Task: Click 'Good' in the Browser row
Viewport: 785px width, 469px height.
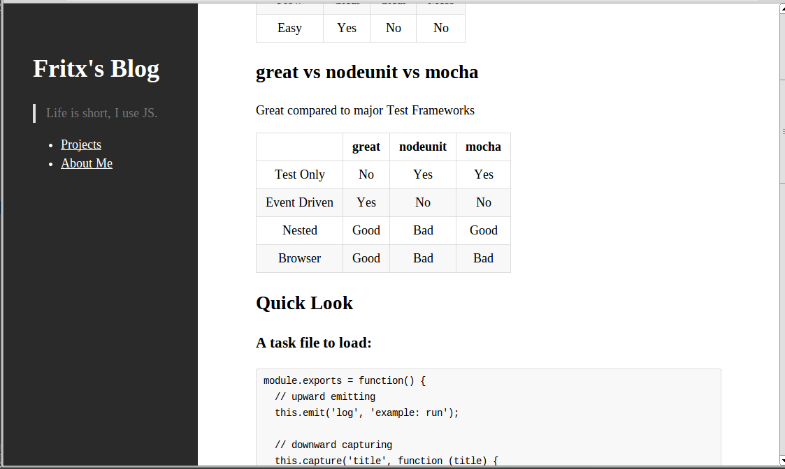Action: pos(366,258)
